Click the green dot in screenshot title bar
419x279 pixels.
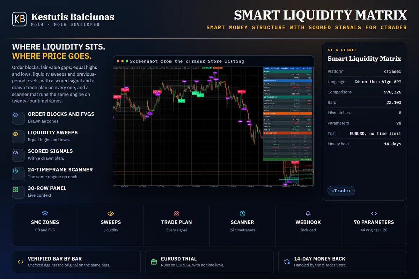coord(127,61)
